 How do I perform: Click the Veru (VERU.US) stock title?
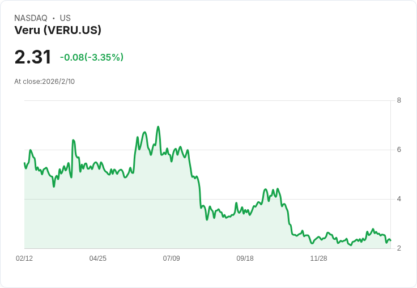pos(58,31)
